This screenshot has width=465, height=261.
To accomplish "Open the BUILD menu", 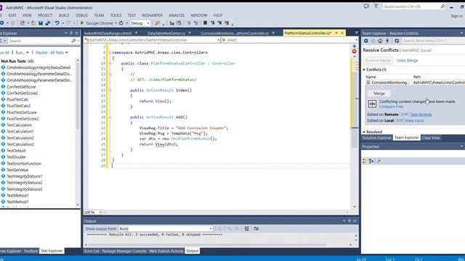I will click(x=64, y=15).
